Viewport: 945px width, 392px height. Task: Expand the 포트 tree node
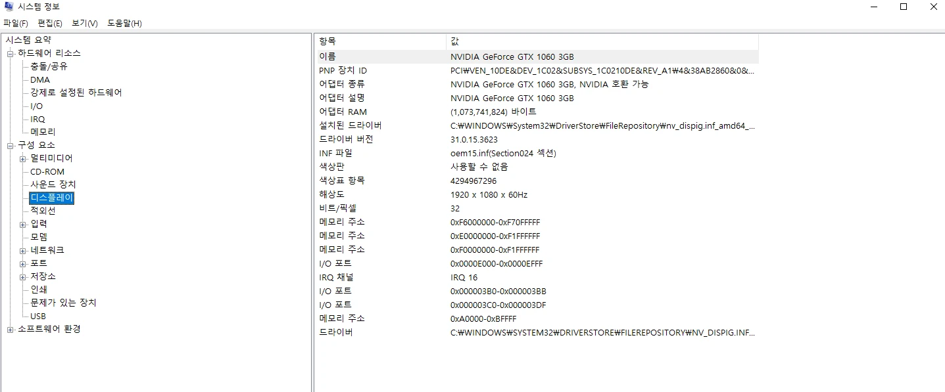point(21,263)
